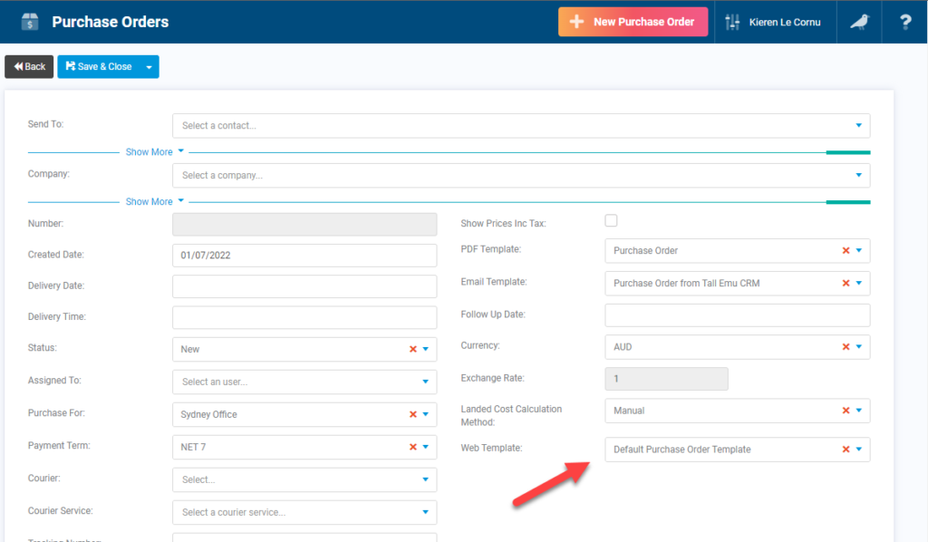Clear the Default Purchase Order Template selection
Viewport: 928px width, 542px height.
tap(845, 449)
